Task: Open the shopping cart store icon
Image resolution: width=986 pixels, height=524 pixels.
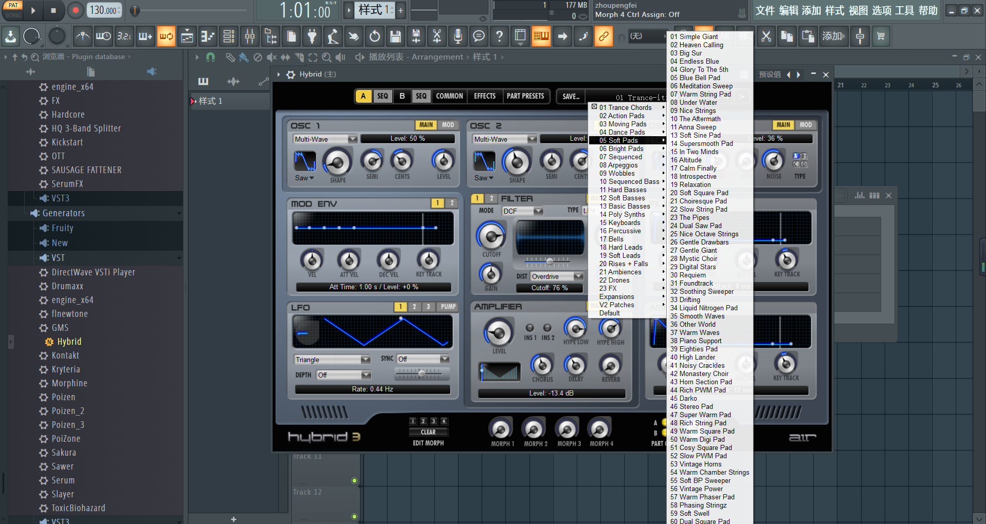Action: (x=881, y=36)
